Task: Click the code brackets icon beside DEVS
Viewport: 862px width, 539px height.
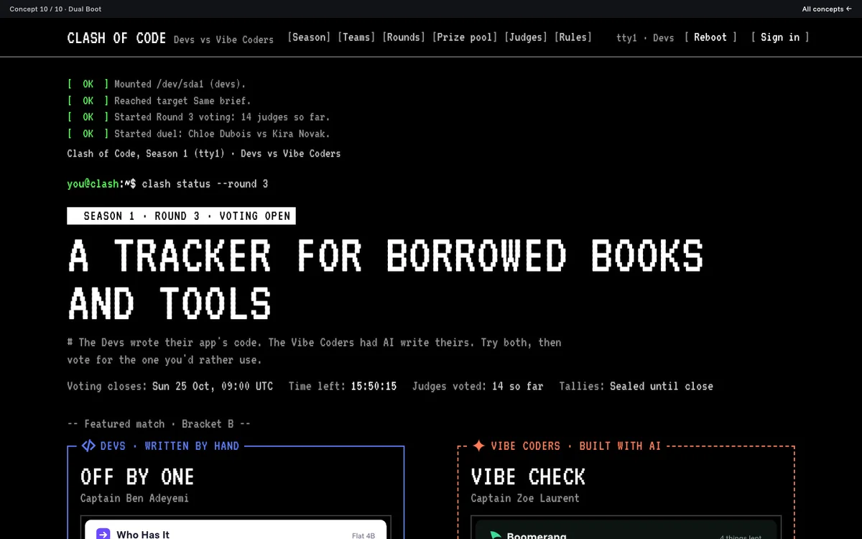Action: [x=88, y=446]
